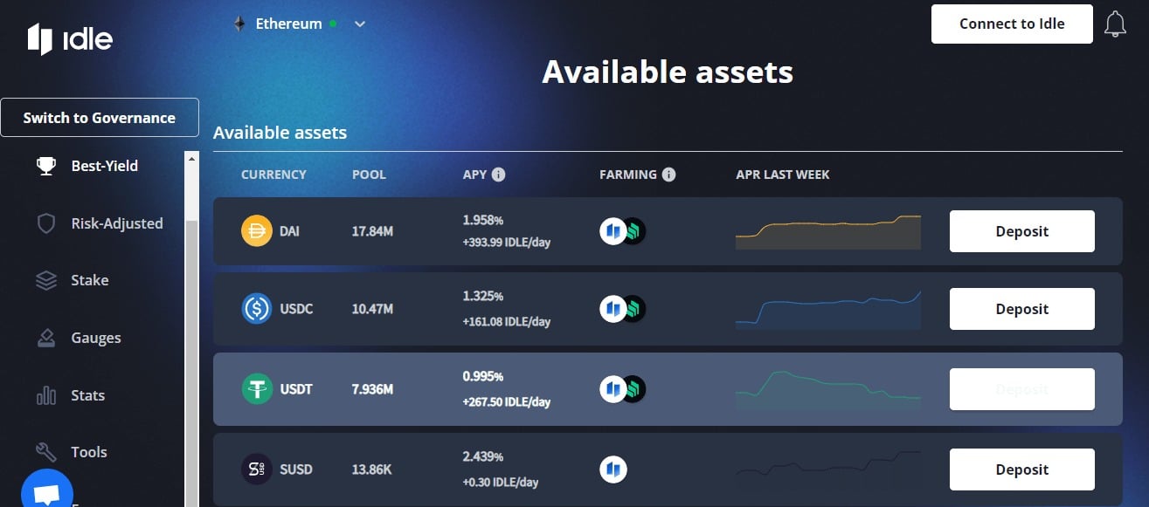This screenshot has width=1149, height=507.
Task: Open the chat support bubble icon
Action: click(x=45, y=491)
